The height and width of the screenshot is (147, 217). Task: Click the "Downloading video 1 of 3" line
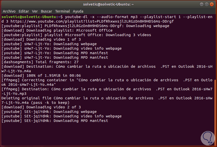coord(41,39)
